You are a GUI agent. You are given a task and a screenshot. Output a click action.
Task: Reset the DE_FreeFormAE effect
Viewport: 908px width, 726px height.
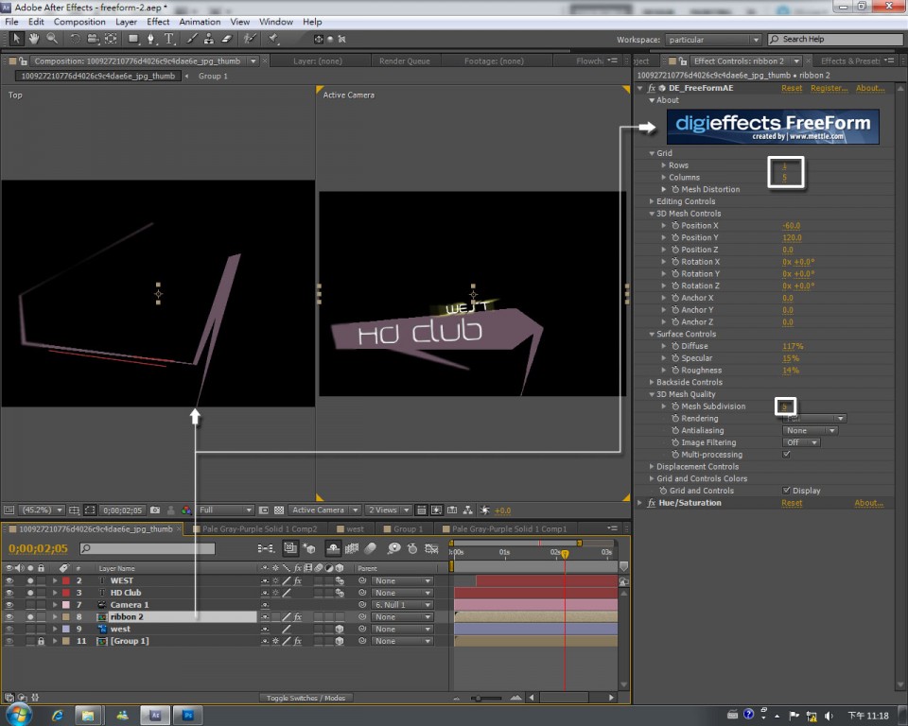pos(792,88)
